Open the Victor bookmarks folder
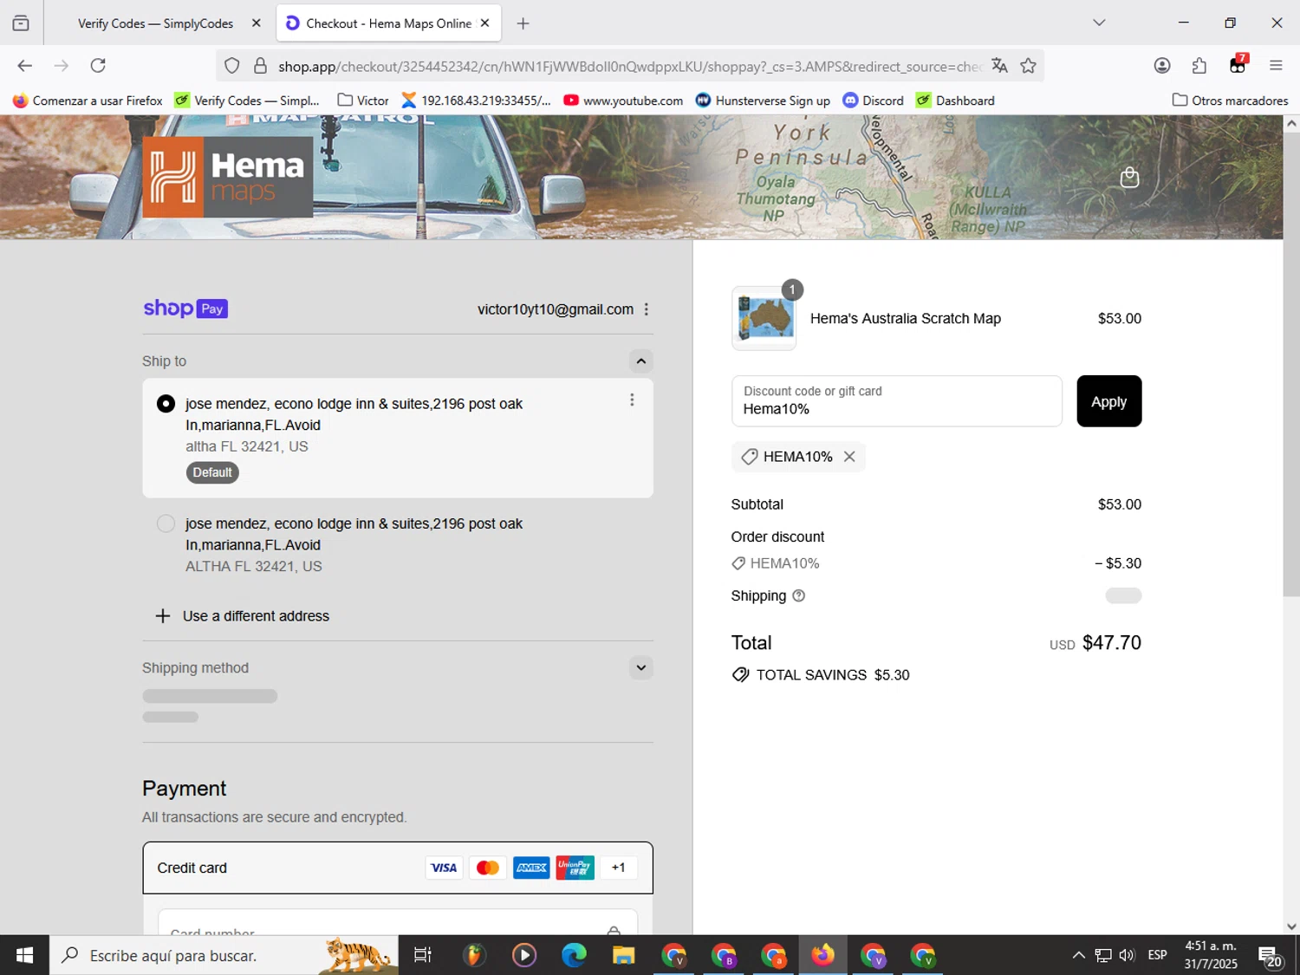 (x=363, y=101)
